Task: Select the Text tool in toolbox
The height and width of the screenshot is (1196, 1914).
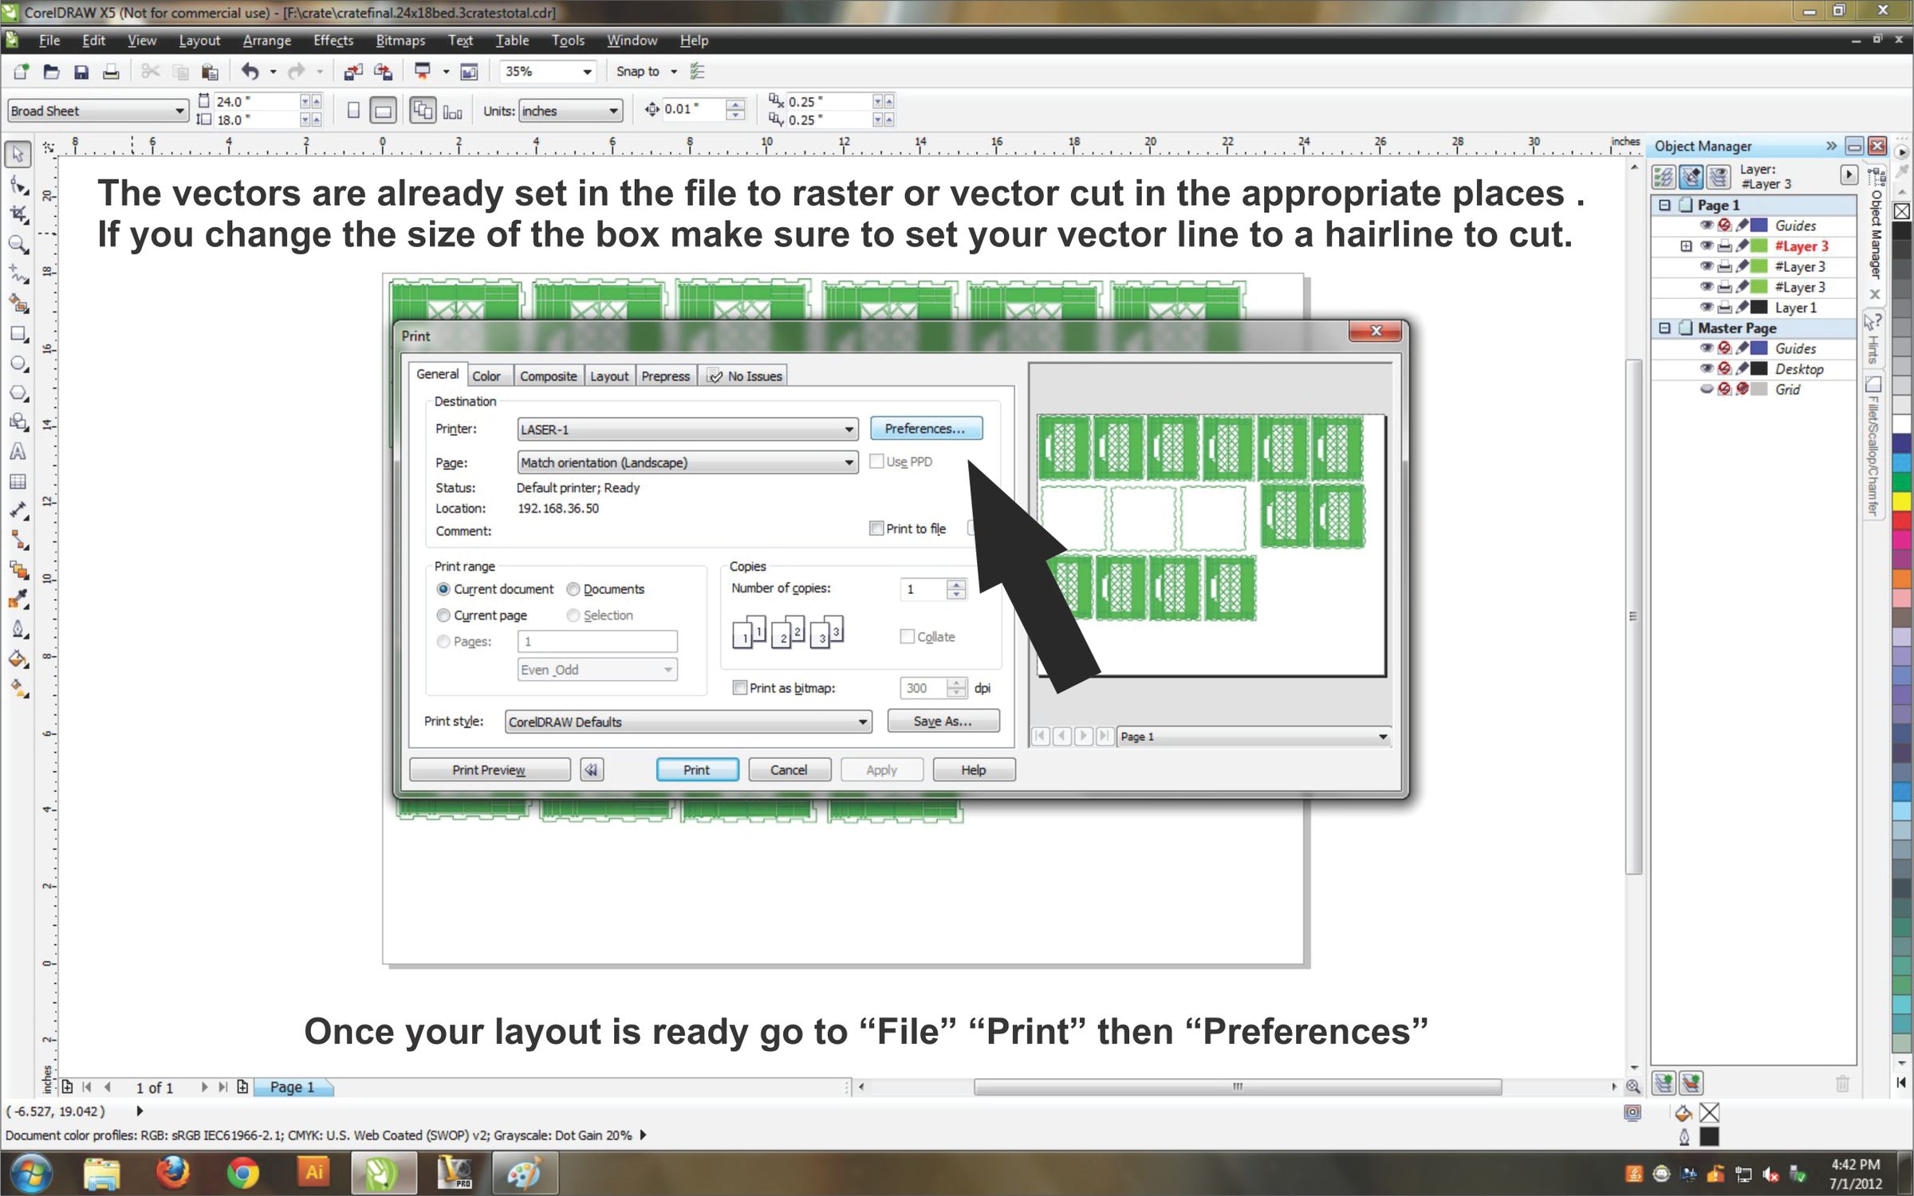Action: pos(18,452)
